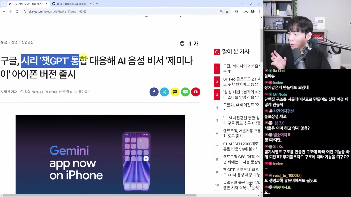Viewport: 351px width, 197px height.
Task: Share the article on X
Action: [x=165, y=92]
